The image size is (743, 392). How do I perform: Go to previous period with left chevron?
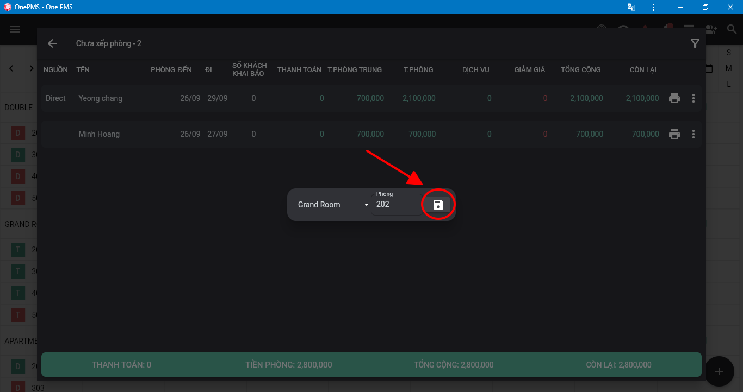(x=11, y=68)
